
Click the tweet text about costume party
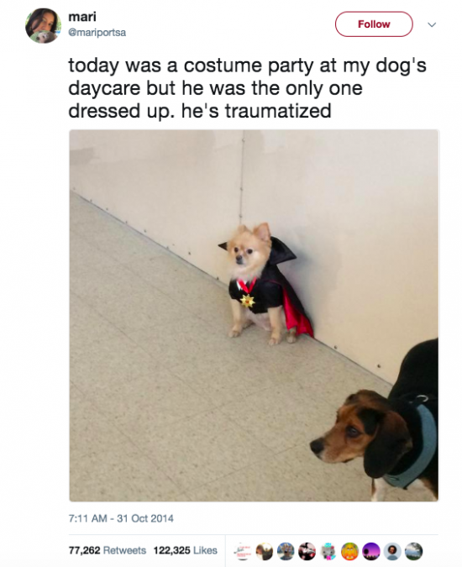248,88
